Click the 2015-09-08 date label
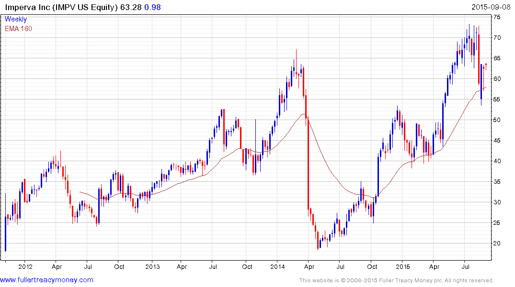Viewport: 515px width, 287px height. 491,7
